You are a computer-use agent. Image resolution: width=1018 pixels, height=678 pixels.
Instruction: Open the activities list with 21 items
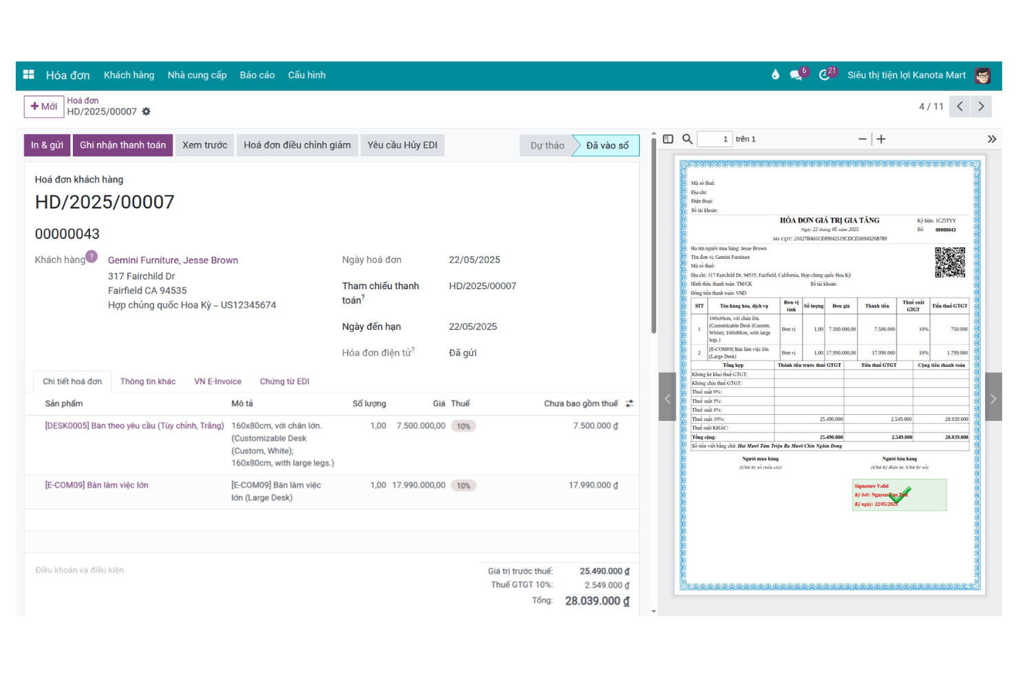(x=825, y=75)
